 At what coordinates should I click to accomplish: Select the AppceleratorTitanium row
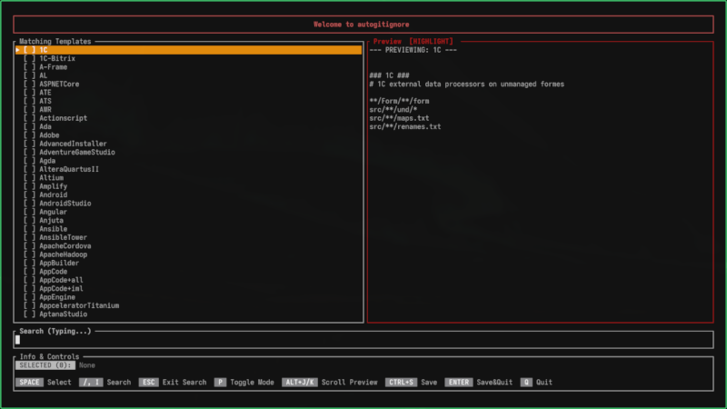pos(189,306)
